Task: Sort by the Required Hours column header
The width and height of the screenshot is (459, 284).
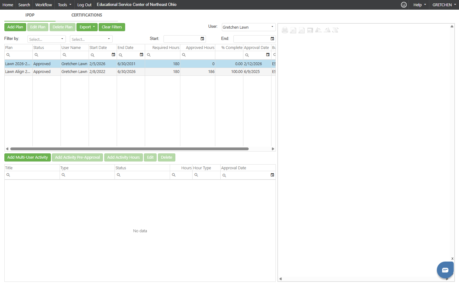Action: (x=166, y=48)
